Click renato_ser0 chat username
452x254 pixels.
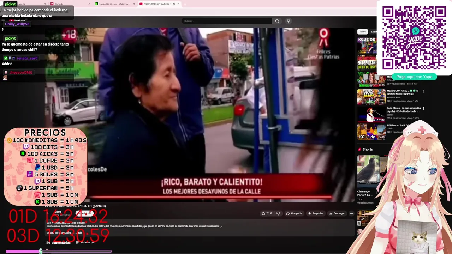click(27, 58)
